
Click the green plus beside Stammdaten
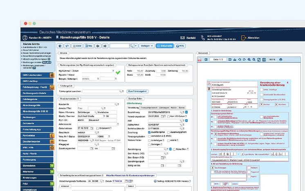tap(52, 166)
